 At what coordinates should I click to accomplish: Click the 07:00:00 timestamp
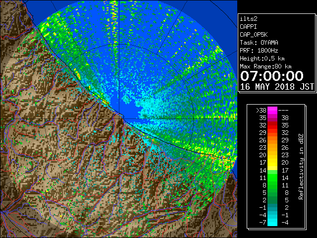click(x=272, y=76)
